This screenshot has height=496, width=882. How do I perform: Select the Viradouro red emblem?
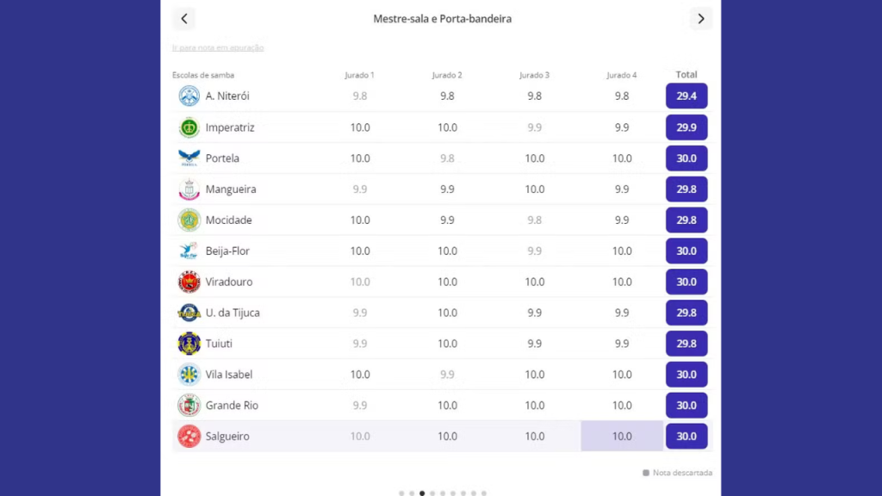pos(189,282)
